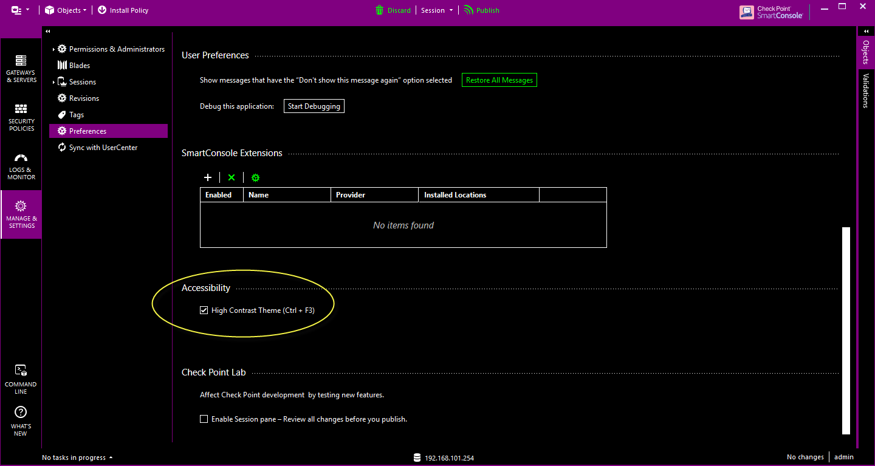
Task: Select Permissions & Administrators item
Action: point(111,49)
